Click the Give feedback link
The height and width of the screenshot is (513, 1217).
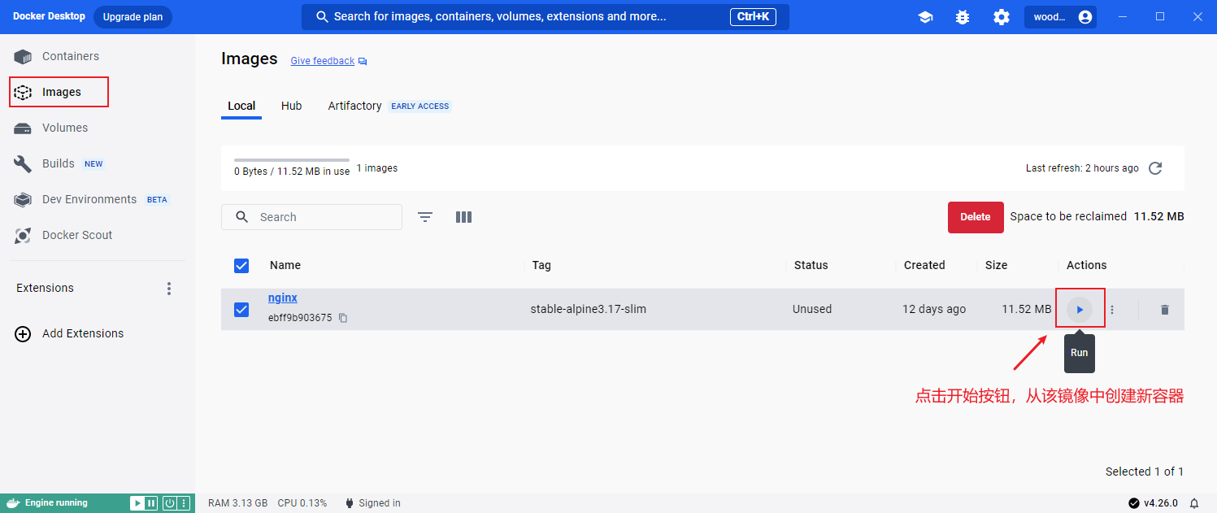pos(323,61)
